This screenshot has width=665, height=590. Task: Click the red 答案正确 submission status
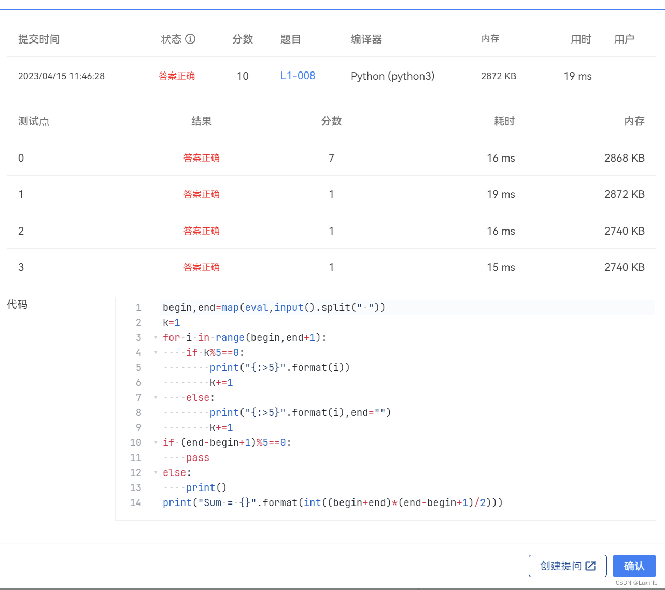[177, 76]
